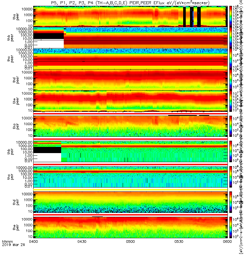Click inside the thd peer spectrogram
Screen dimensions: 244x260
tap(130, 80)
